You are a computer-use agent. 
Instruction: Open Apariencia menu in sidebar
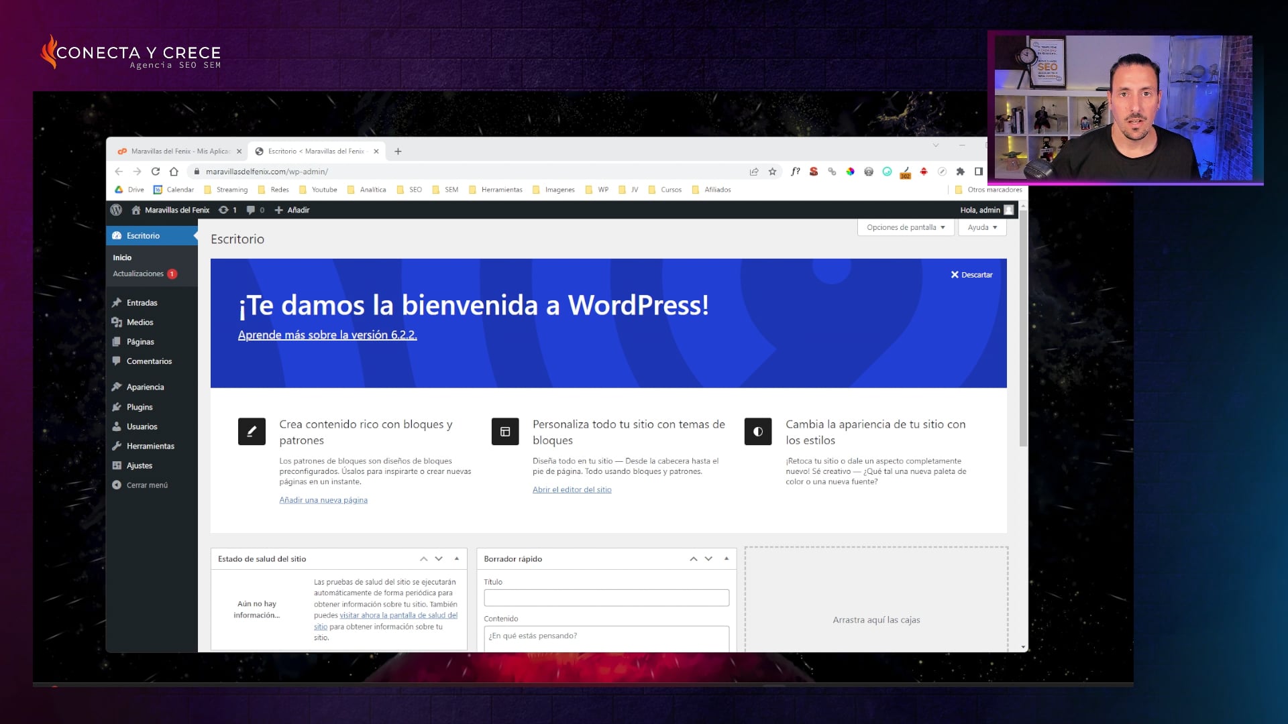(145, 387)
